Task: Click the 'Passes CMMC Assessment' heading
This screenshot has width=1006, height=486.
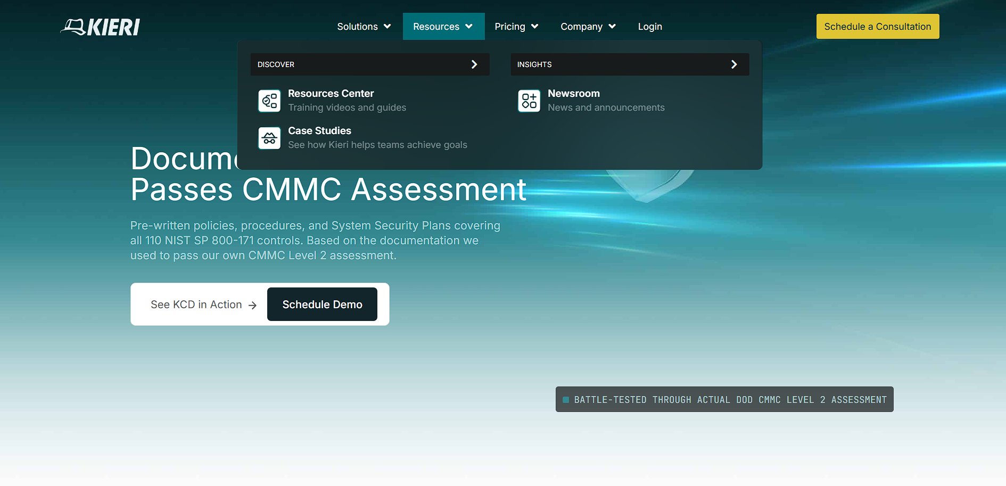Action: [x=328, y=190]
